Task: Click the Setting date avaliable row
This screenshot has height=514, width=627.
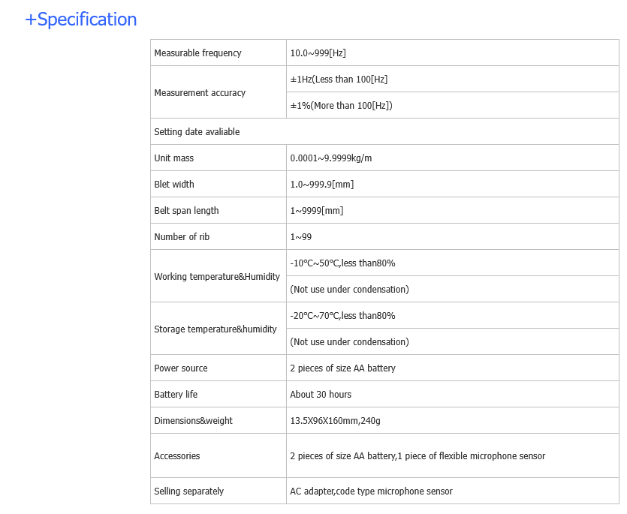Action: point(197,132)
